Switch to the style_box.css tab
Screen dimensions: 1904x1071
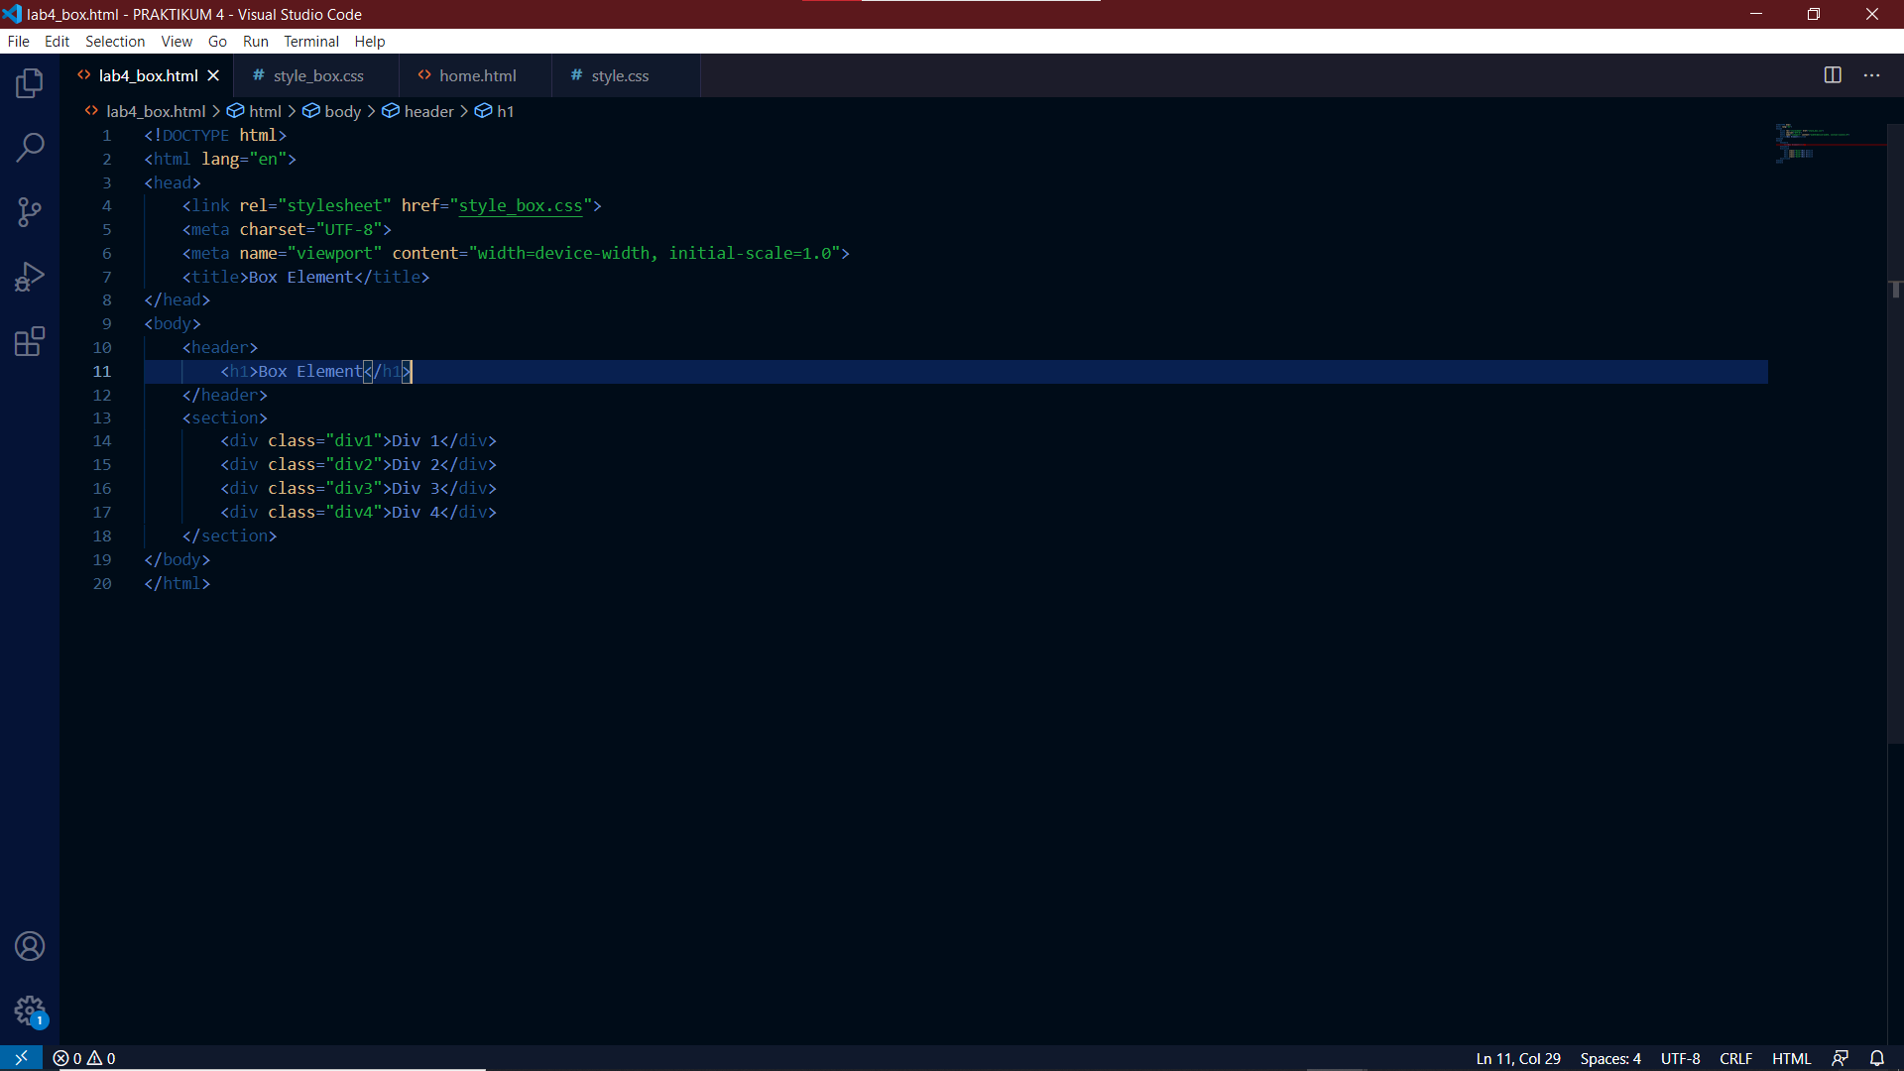click(317, 75)
